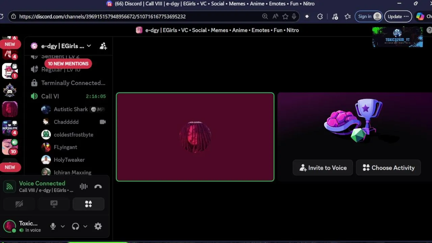Open User Settings gear
This screenshot has width=432, height=243.
coord(98,226)
